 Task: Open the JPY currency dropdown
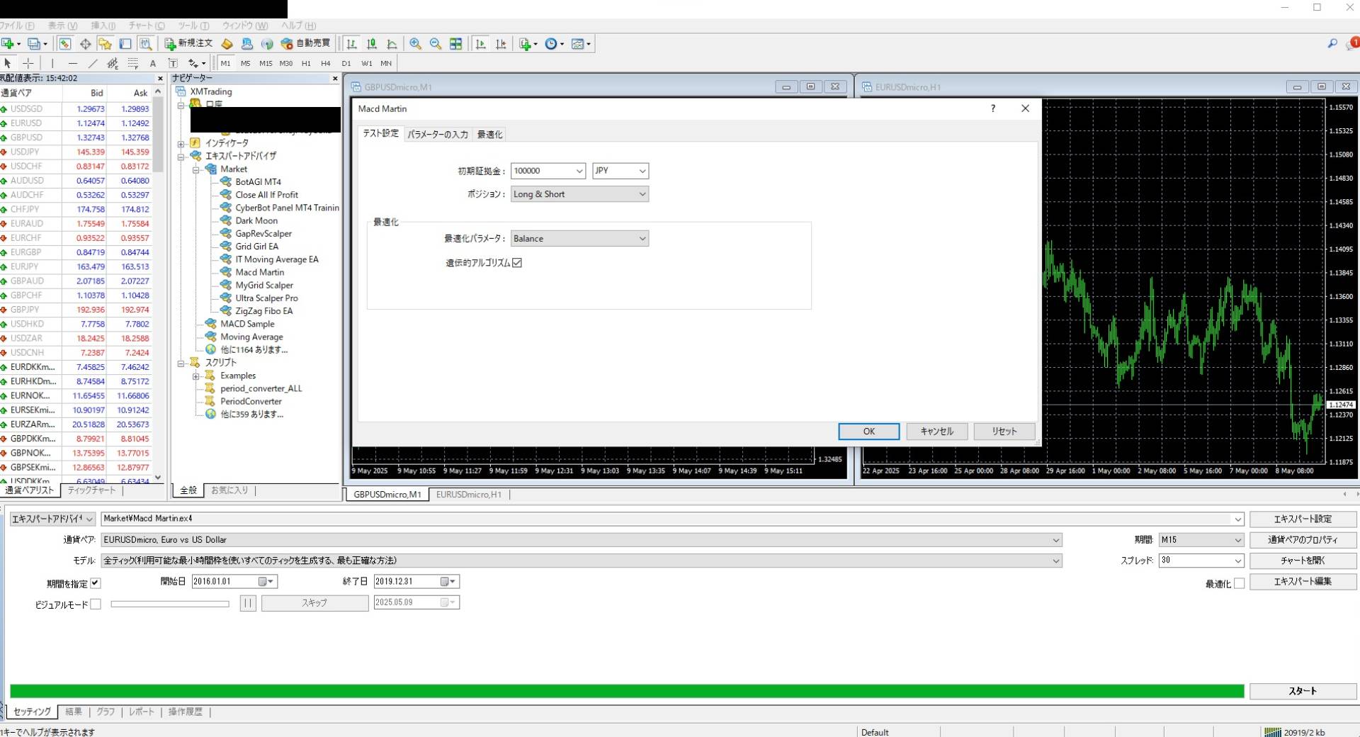[x=620, y=171]
